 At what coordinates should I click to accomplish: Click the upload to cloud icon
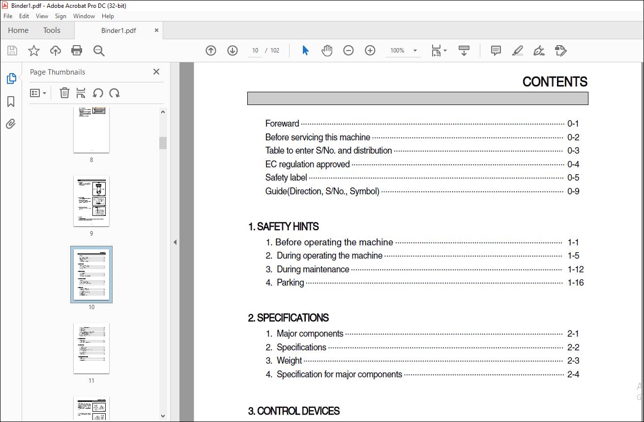click(56, 51)
